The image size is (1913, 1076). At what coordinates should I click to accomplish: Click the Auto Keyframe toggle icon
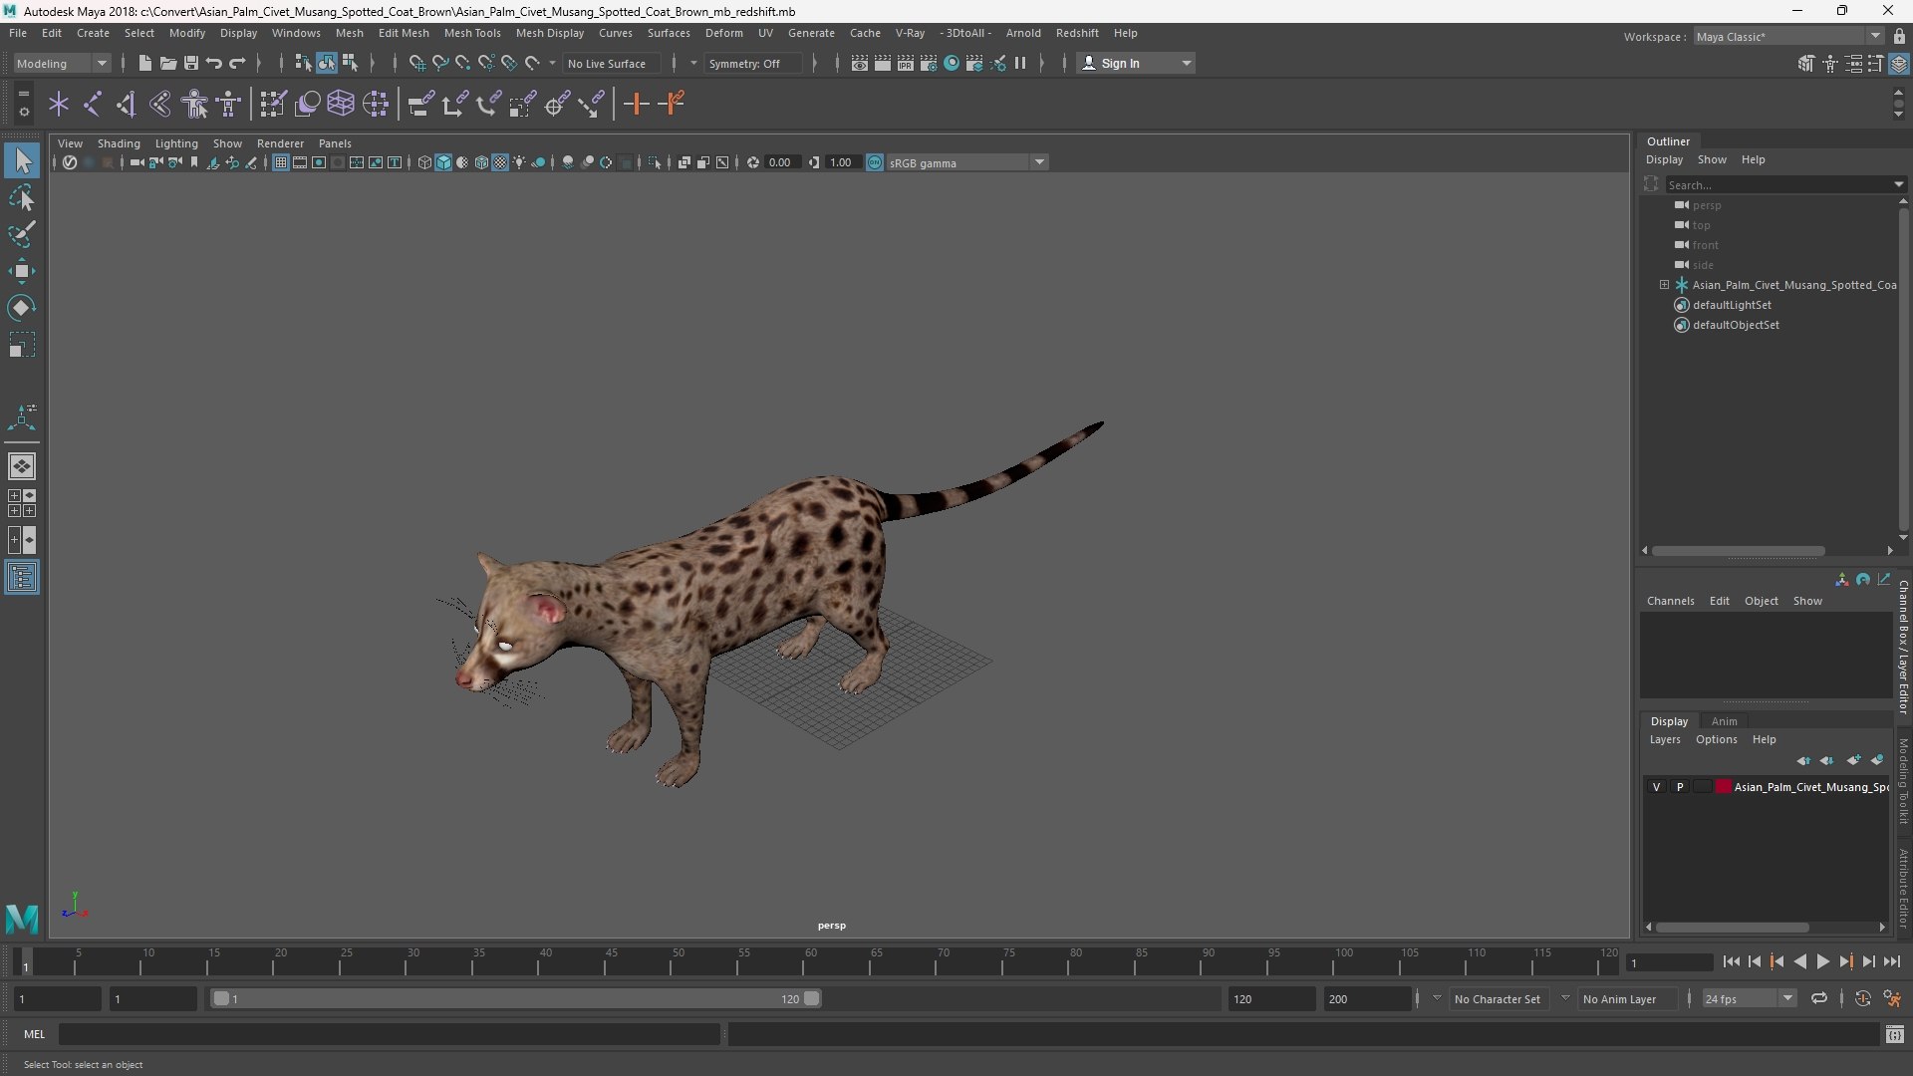click(x=1863, y=998)
